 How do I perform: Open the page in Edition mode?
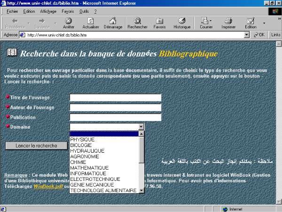pyautogui.click(x=251, y=24)
